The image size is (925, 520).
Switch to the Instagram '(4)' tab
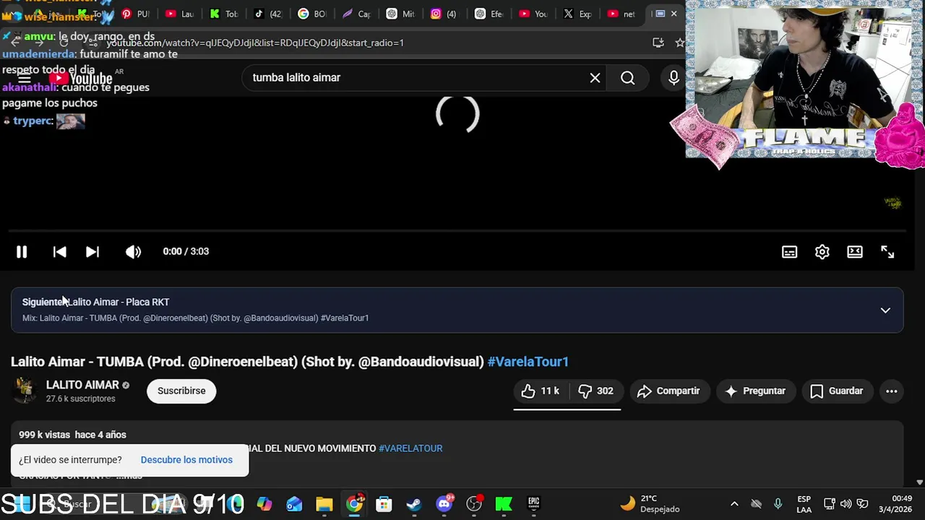point(444,14)
